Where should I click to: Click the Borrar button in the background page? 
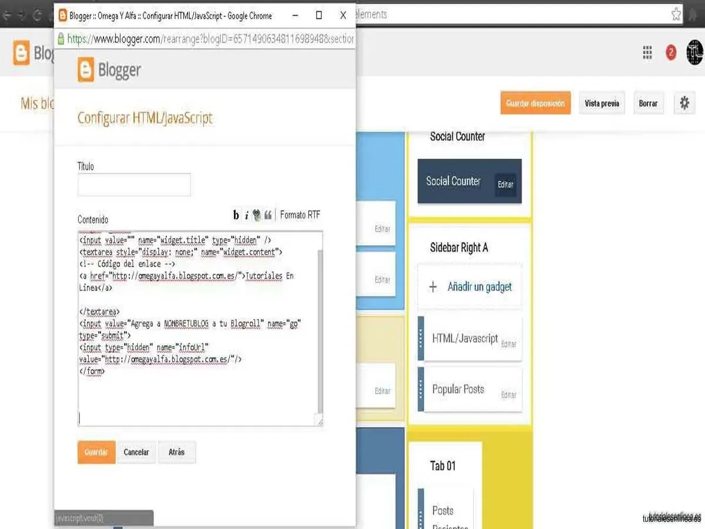648,103
